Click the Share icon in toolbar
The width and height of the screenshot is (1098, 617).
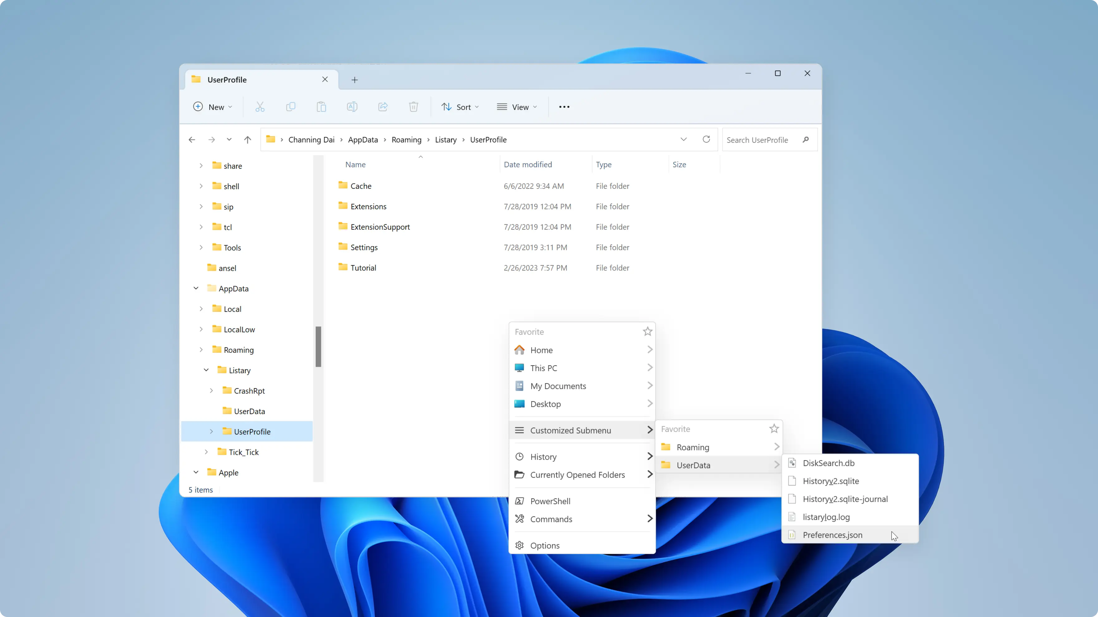pos(383,107)
